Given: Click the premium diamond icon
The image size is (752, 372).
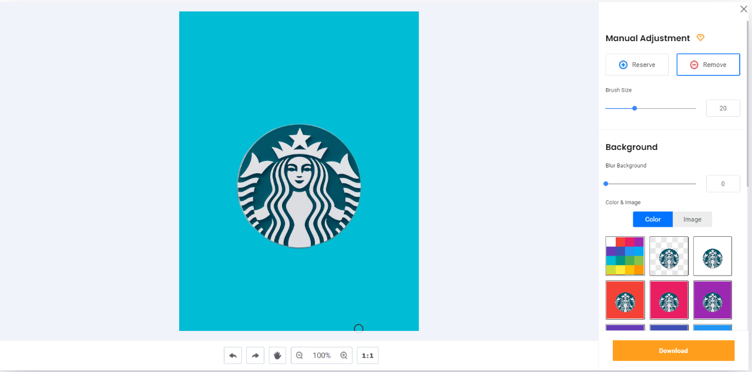Looking at the screenshot, I should pos(700,38).
